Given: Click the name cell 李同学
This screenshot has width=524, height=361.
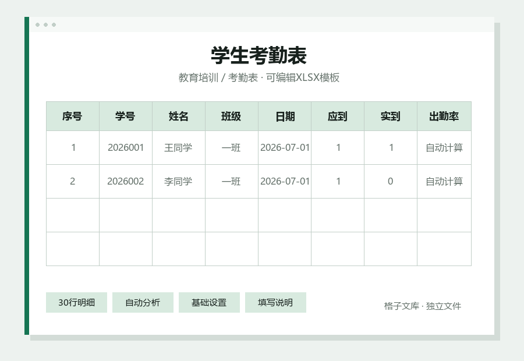Looking at the screenshot, I should coord(179,182).
